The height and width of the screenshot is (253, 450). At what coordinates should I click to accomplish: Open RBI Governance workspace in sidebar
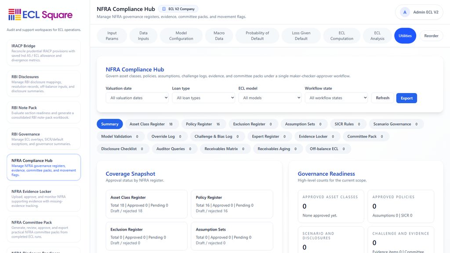pos(44,139)
